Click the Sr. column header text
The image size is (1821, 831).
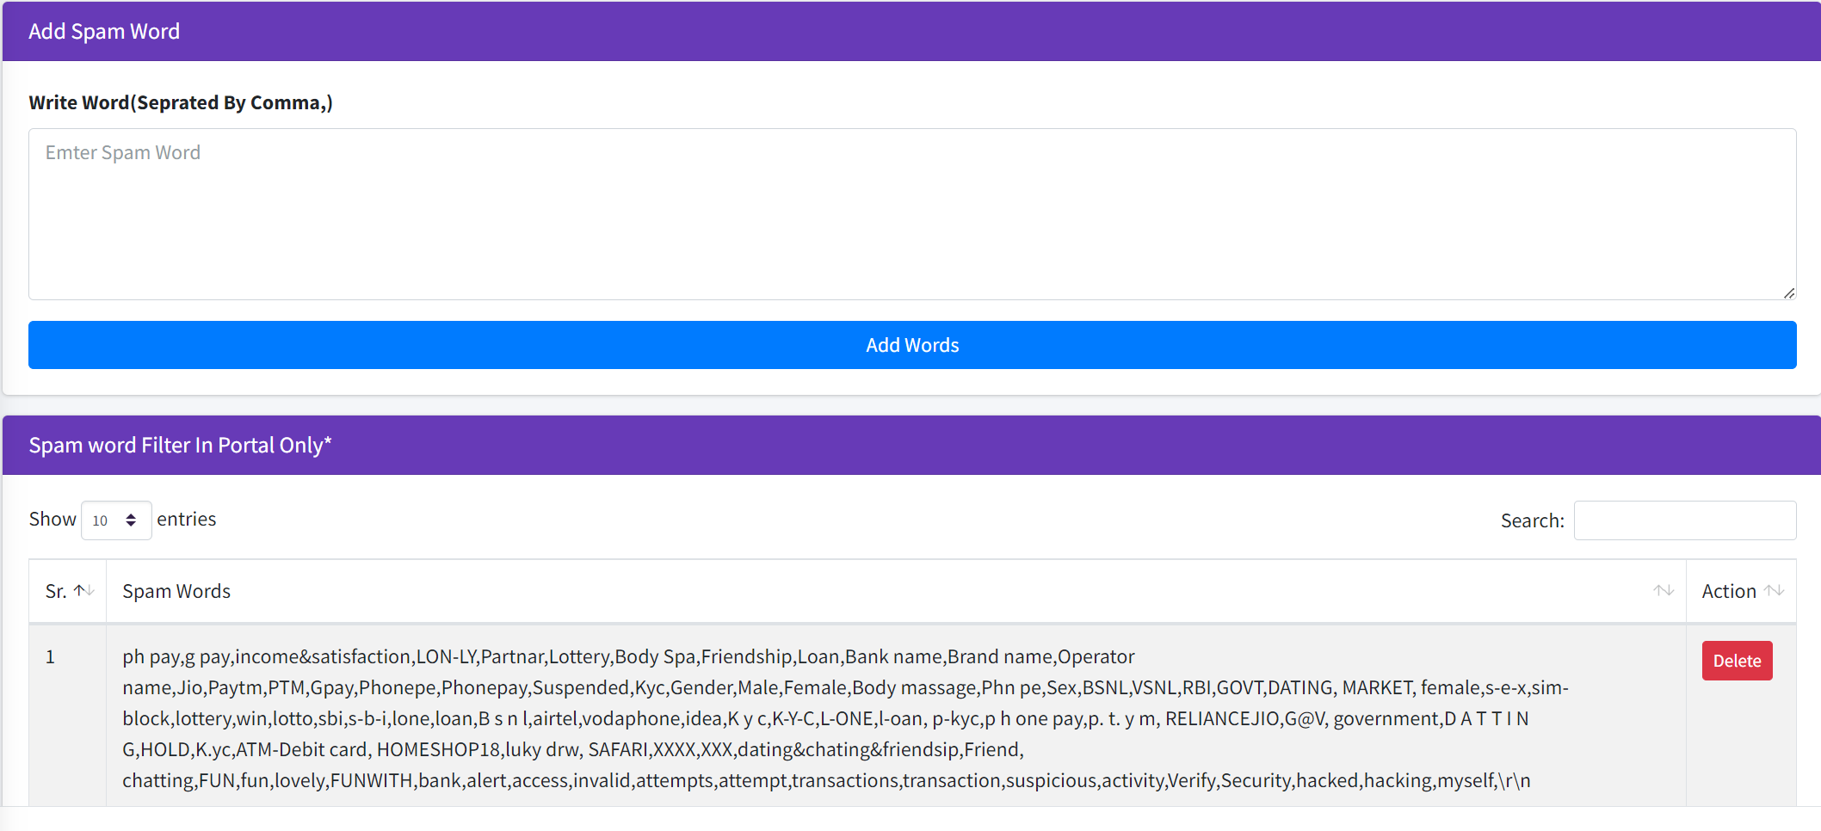56,591
